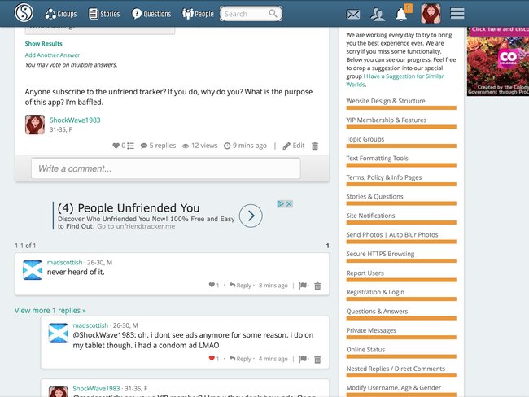The image size is (529, 397).
Task: Open madscottish profile on the condom ad reply
Action: coord(90,325)
